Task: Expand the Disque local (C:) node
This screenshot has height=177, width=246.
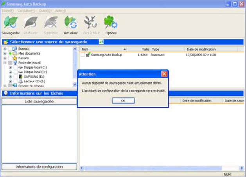Action: point(10,67)
